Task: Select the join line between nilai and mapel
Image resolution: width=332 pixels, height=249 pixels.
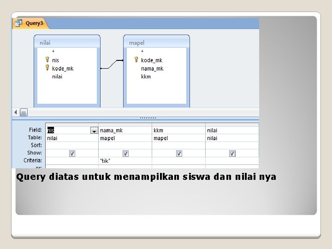Action: (112, 65)
